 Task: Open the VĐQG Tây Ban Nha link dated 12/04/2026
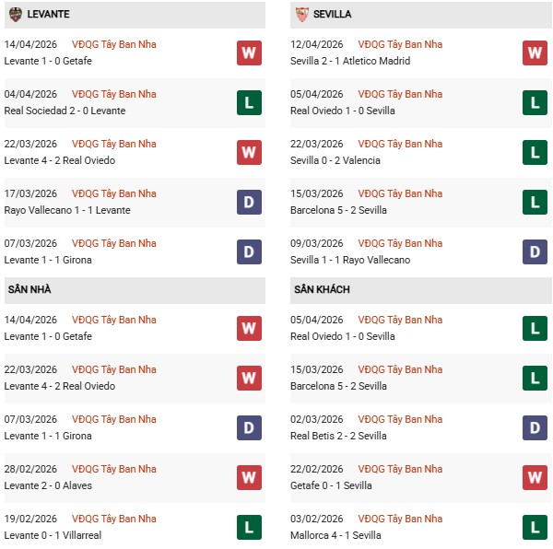click(400, 44)
